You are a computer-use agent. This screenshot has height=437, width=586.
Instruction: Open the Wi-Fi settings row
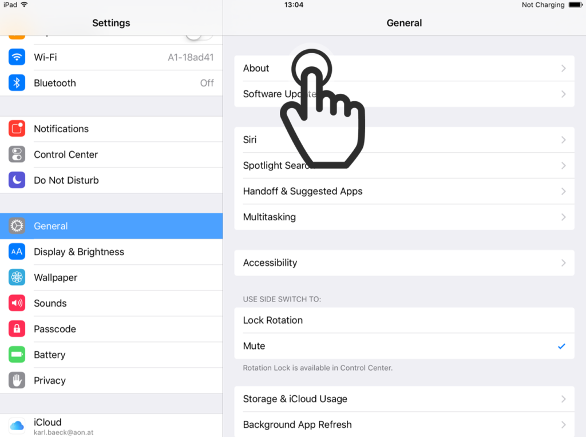(112, 57)
